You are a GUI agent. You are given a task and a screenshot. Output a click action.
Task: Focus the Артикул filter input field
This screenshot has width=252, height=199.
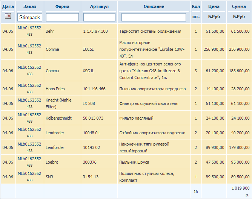coord(99,17)
